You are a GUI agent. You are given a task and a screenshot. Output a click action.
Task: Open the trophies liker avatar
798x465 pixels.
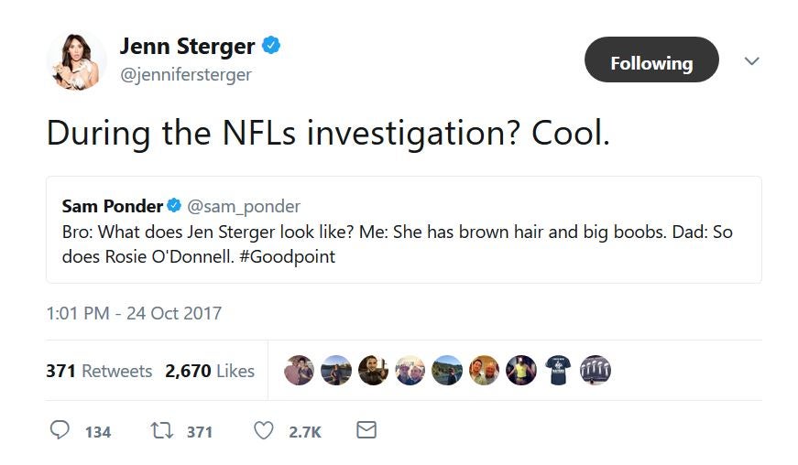point(596,370)
